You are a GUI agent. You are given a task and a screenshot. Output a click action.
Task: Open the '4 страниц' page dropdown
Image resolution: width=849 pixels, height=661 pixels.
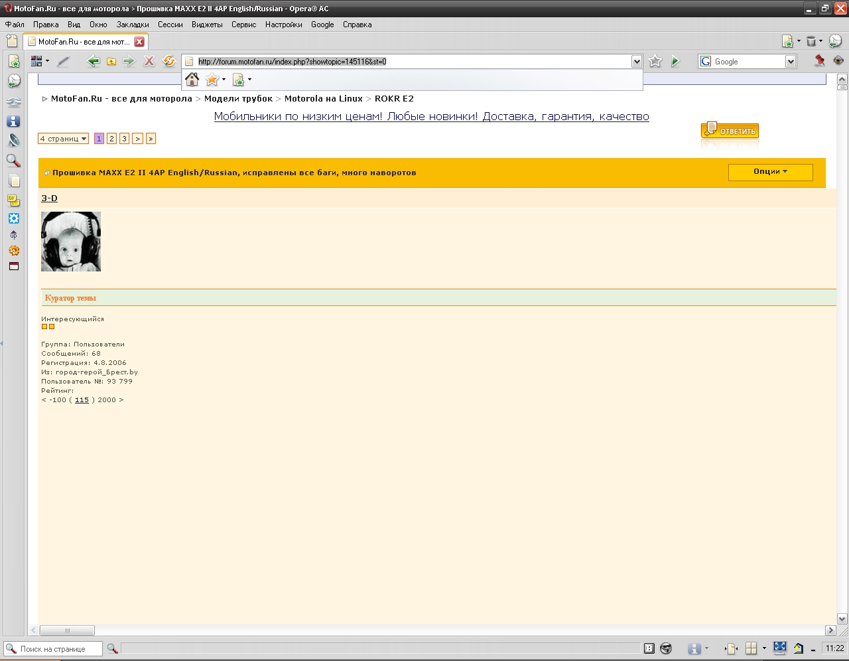64,139
